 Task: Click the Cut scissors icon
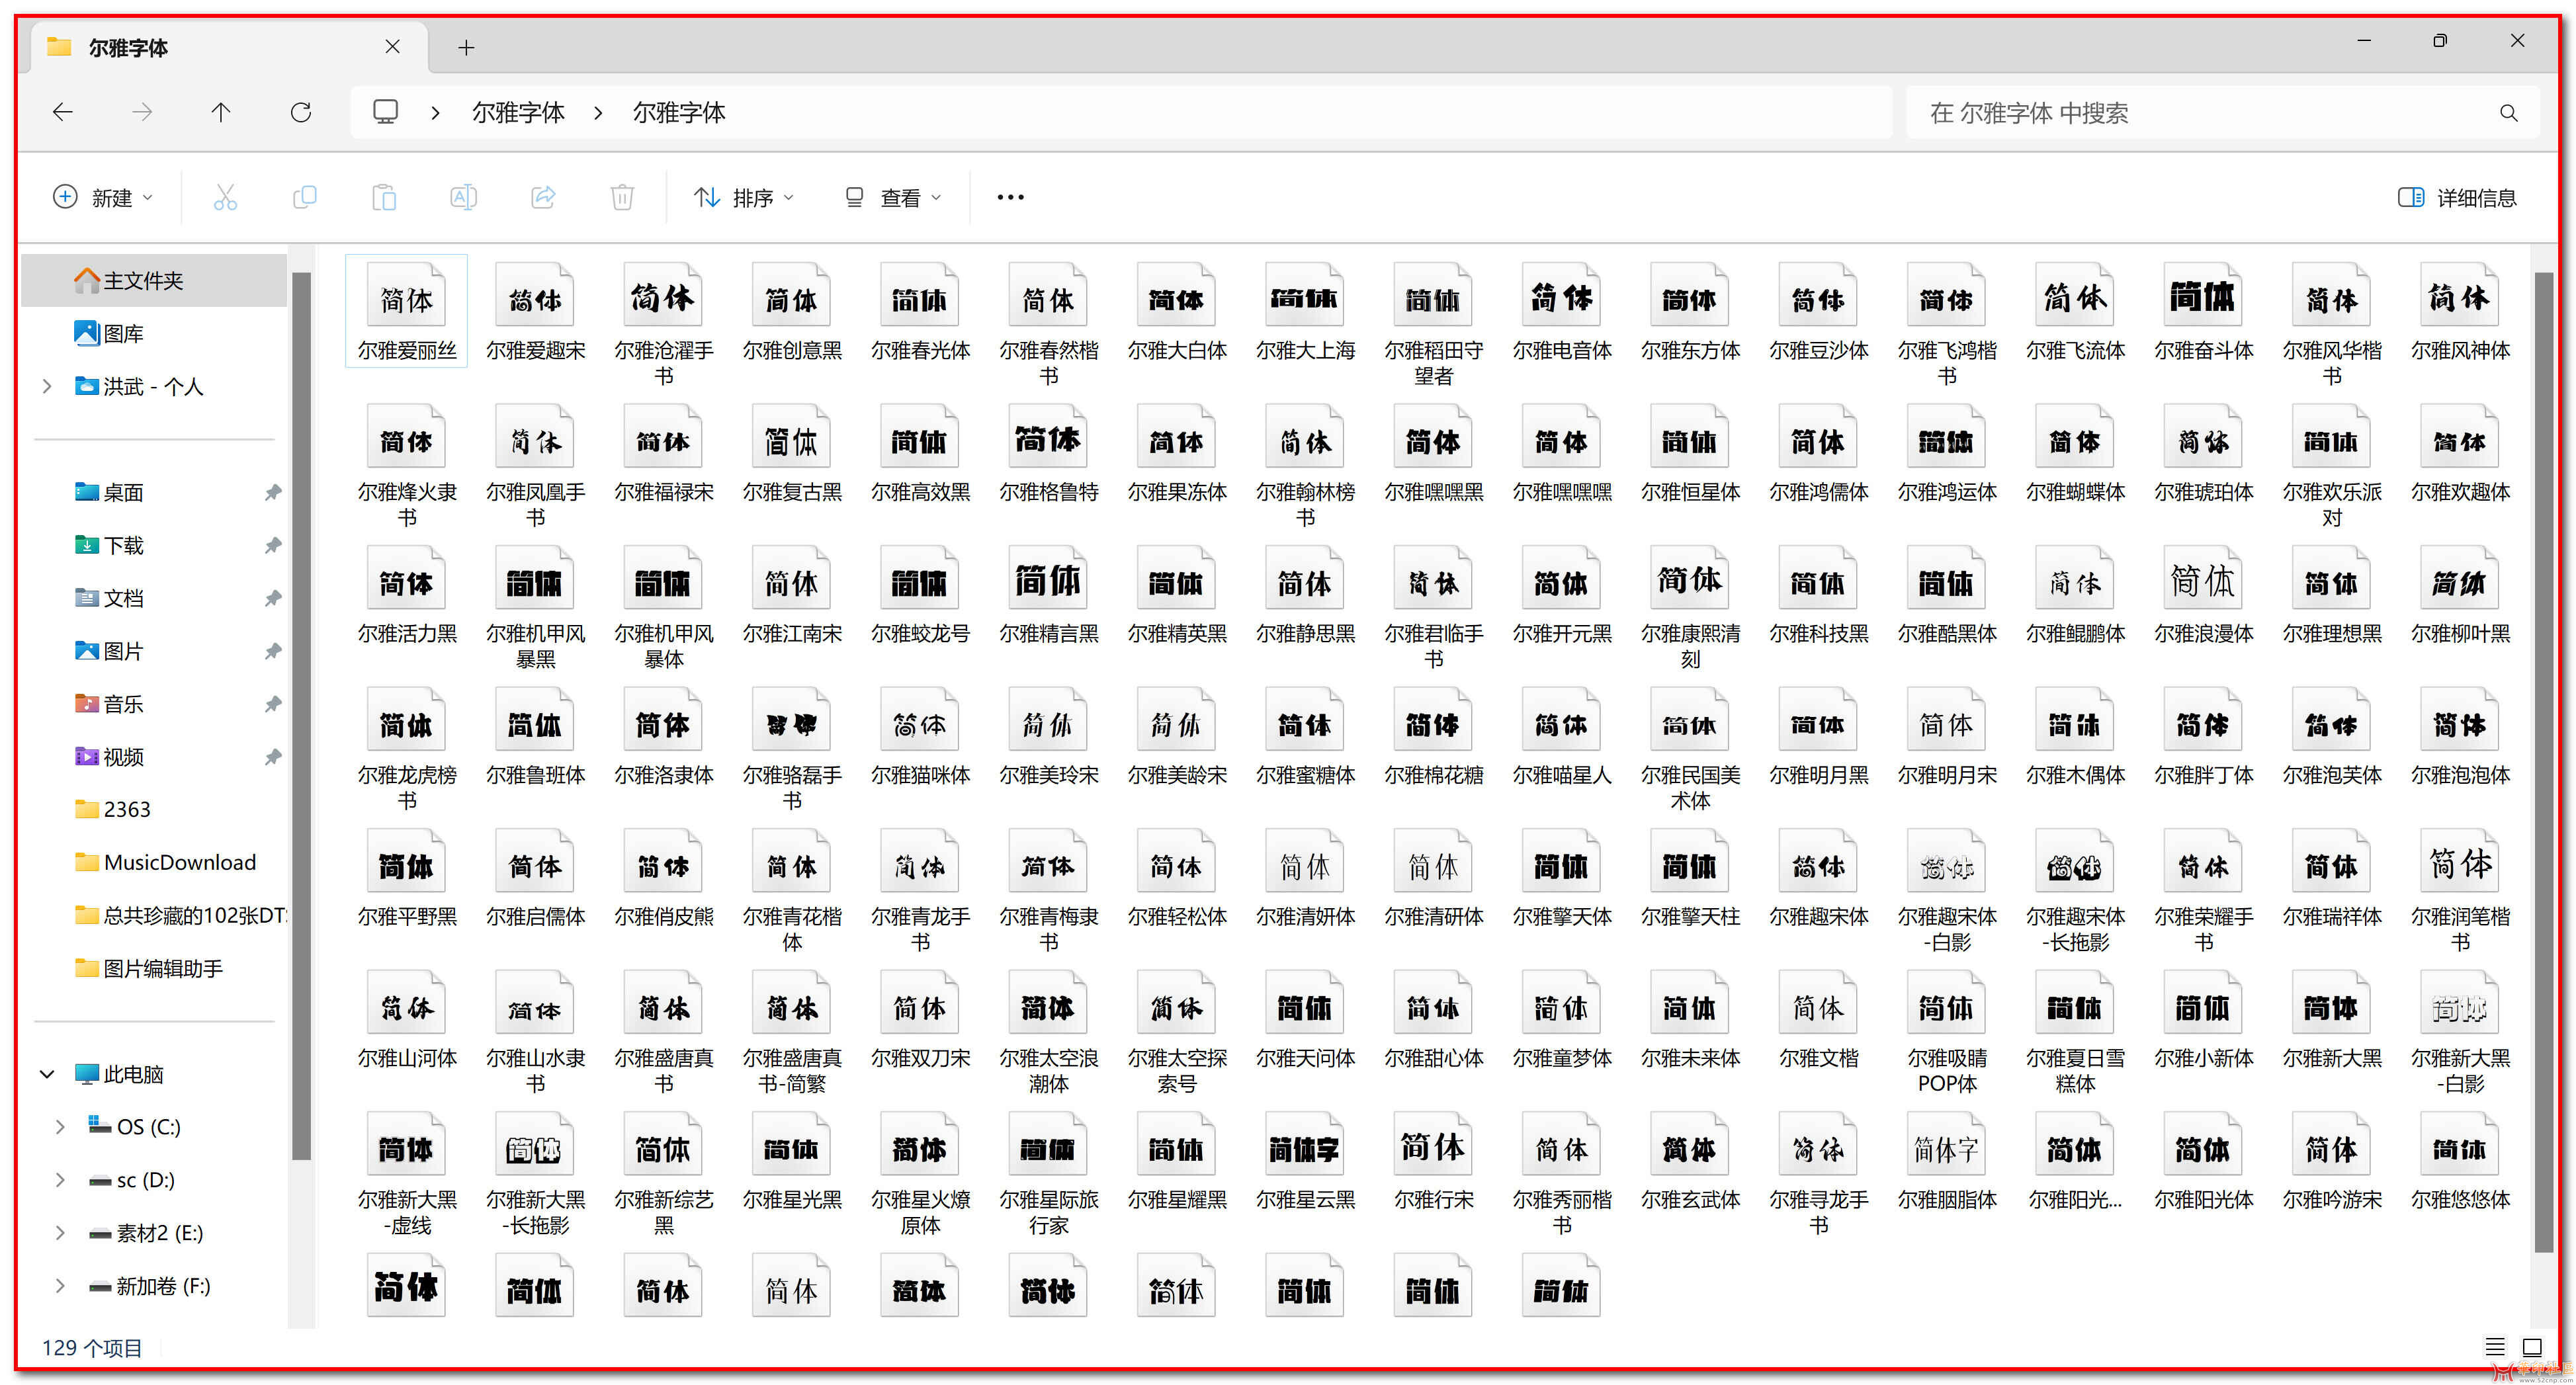pyautogui.click(x=225, y=197)
